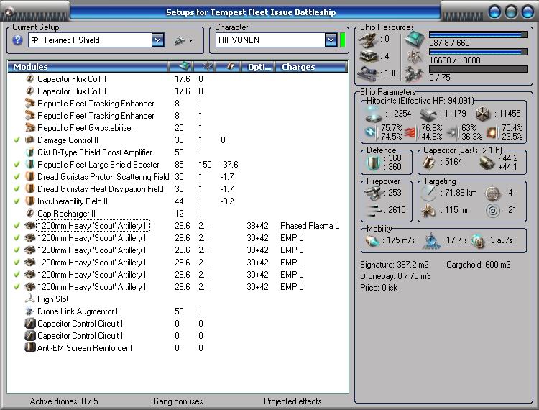Screen dimensions: 539x410
Task: Click the Defence shield icon
Action: pos(373,163)
